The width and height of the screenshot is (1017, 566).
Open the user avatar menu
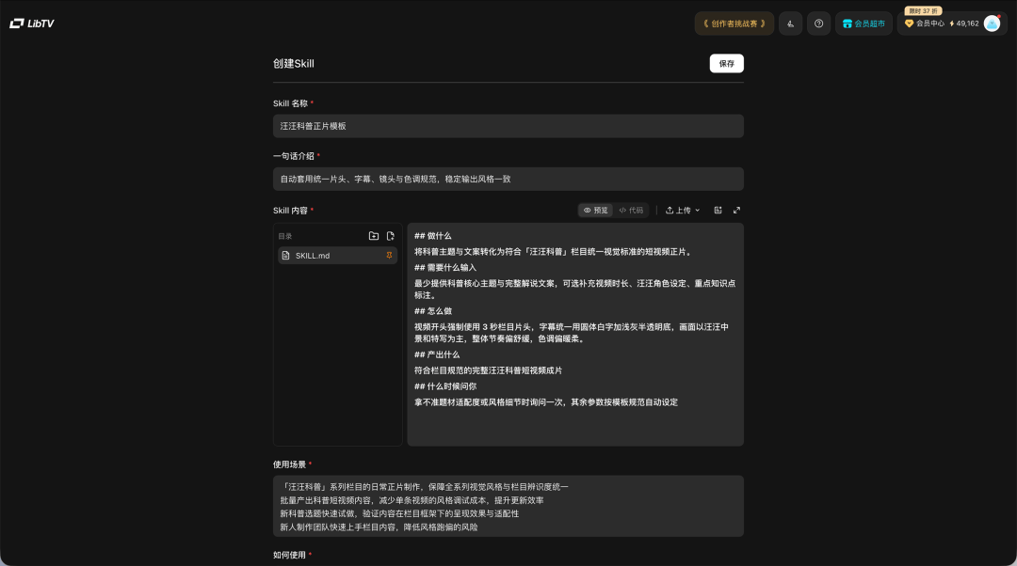992,24
